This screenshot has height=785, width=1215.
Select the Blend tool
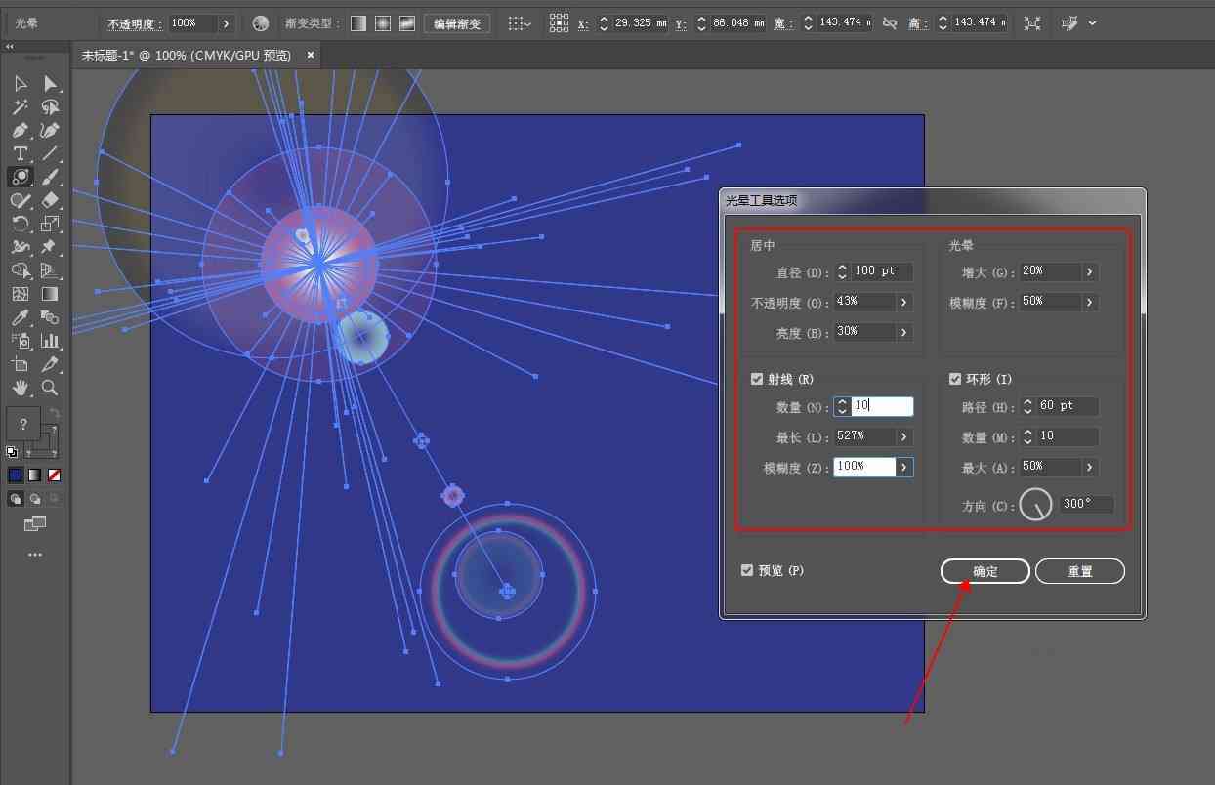pos(50,318)
